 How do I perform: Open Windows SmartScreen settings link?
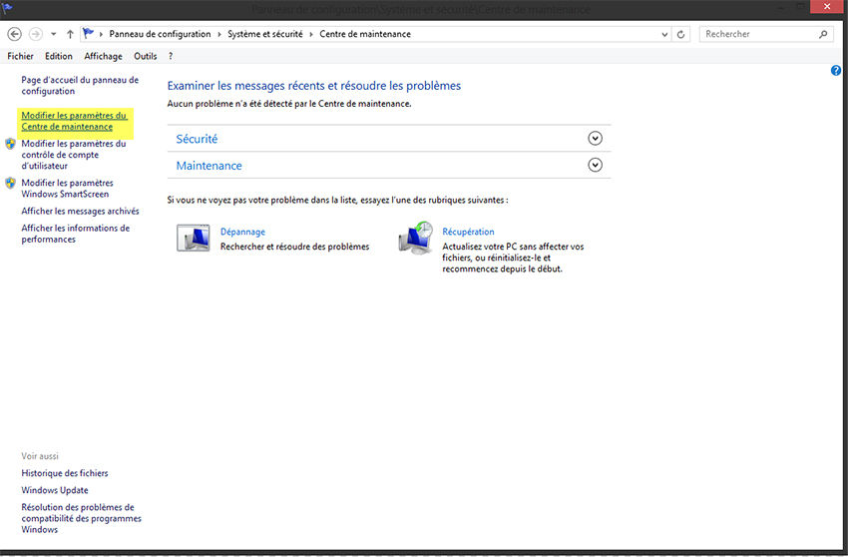(x=67, y=189)
